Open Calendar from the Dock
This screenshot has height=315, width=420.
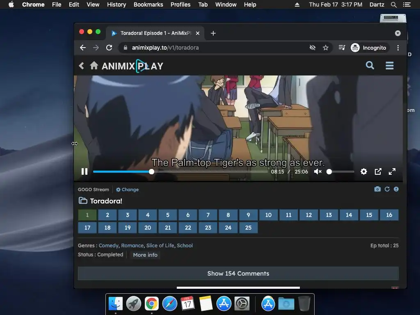pyautogui.click(x=188, y=304)
